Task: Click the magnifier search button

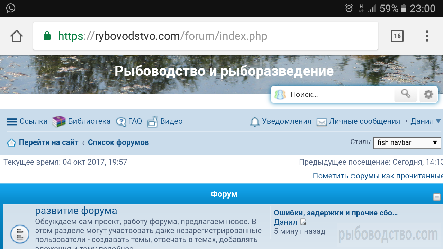Action: click(x=405, y=94)
